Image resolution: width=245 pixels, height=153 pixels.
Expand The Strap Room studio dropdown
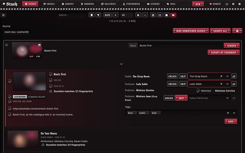[x=228, y=76]
